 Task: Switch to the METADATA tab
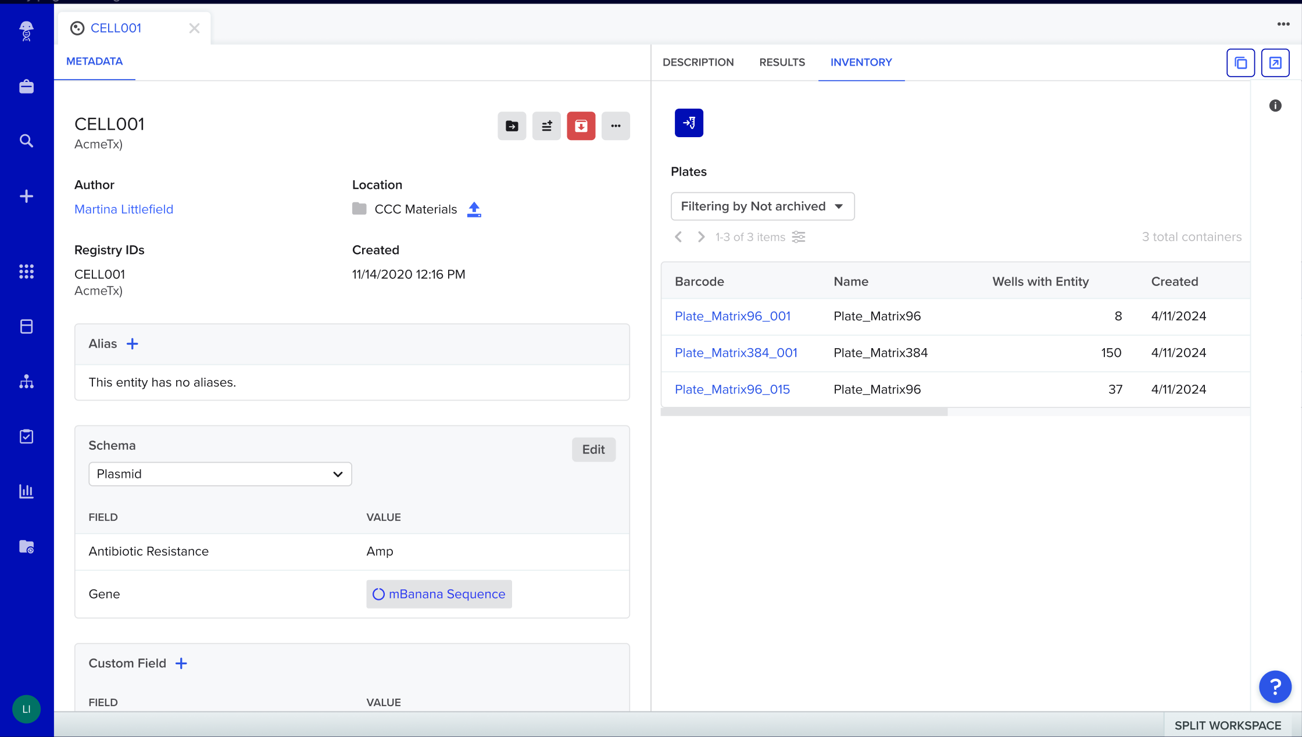point(94,62)
